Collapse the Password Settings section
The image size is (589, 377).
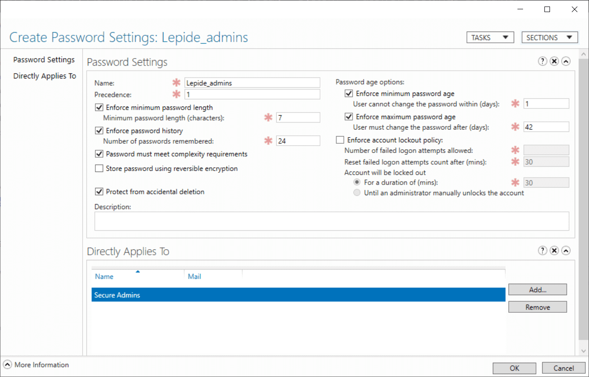[566, 61]
